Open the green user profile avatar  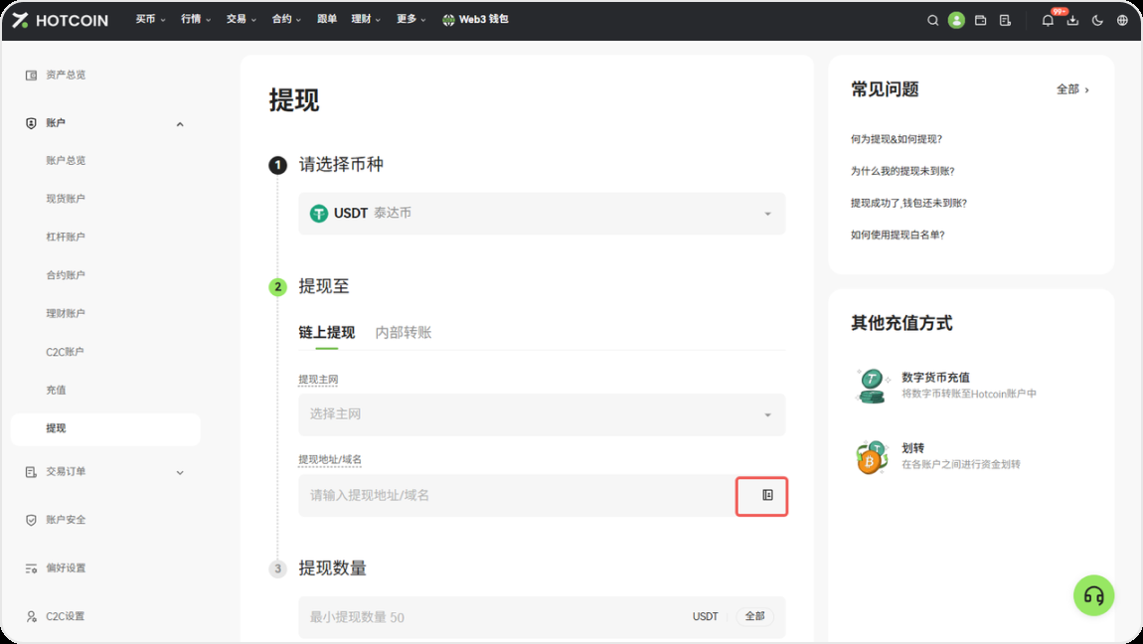point(956,20)
